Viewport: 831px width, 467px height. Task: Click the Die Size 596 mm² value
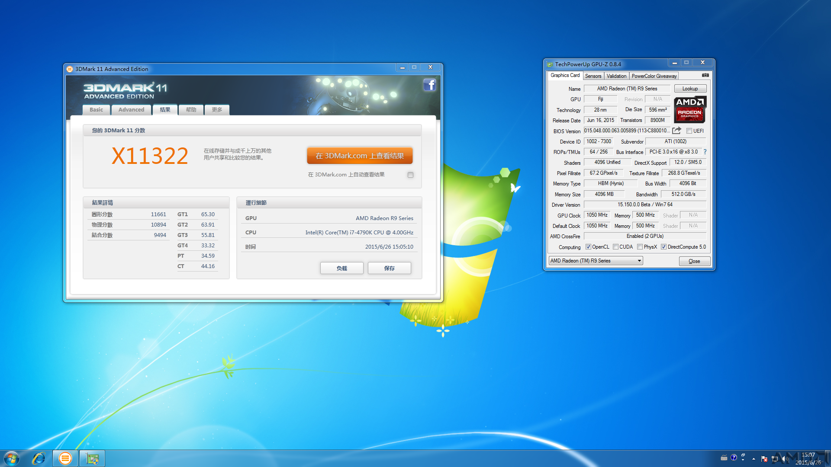[657, 110]
